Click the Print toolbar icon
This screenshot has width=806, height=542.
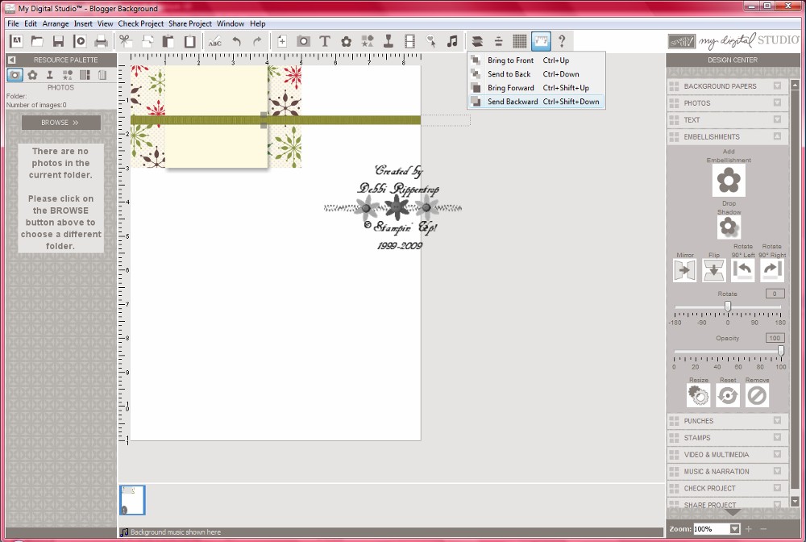(102, 41)
